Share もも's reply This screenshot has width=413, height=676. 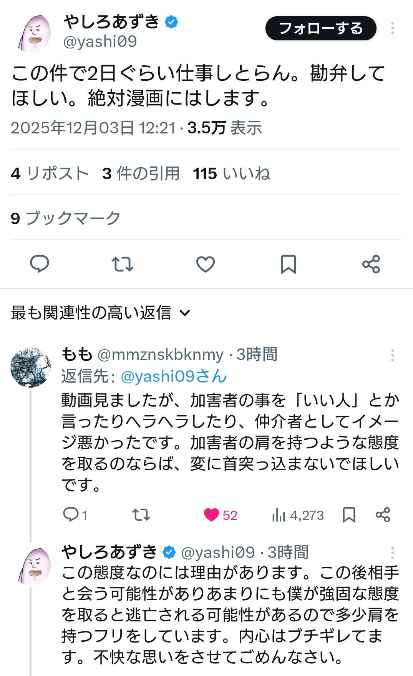383,514
